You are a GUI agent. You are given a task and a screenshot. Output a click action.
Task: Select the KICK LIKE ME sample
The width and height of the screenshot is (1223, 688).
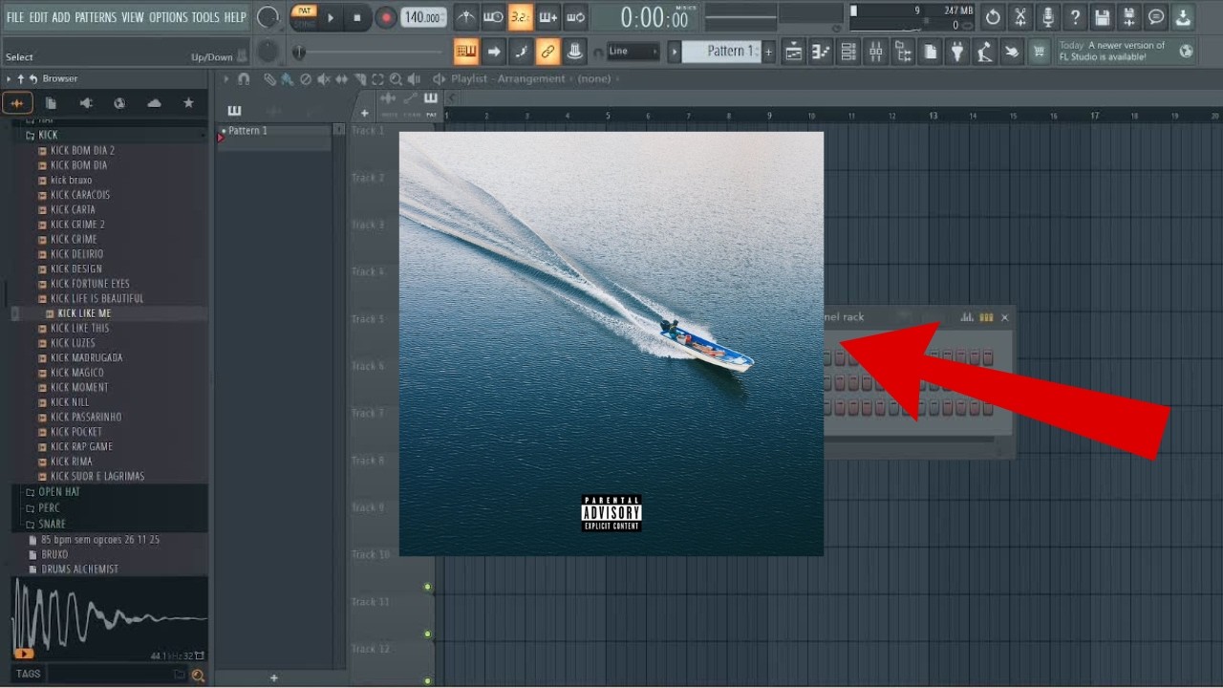coord(84,313)
